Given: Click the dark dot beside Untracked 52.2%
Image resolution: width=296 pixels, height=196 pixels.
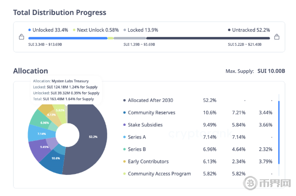Looking at the screenshot, I should click(x=229, y=30).
